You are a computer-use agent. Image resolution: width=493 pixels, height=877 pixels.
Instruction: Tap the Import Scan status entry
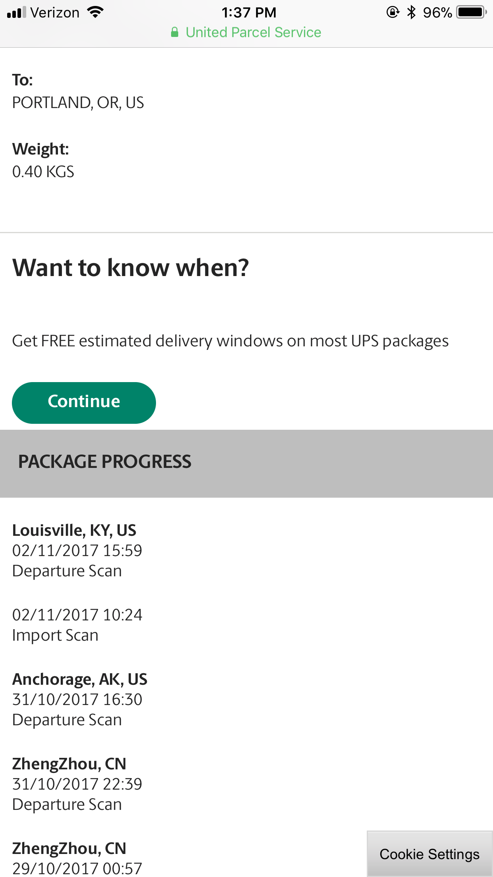(x=55, y=635)
